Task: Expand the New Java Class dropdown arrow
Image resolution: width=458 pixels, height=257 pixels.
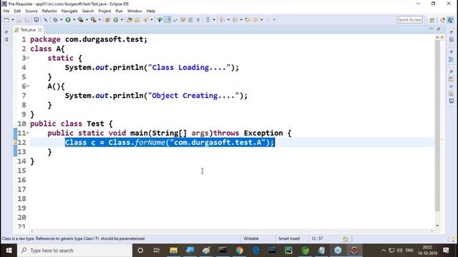Action: [122, 20]
